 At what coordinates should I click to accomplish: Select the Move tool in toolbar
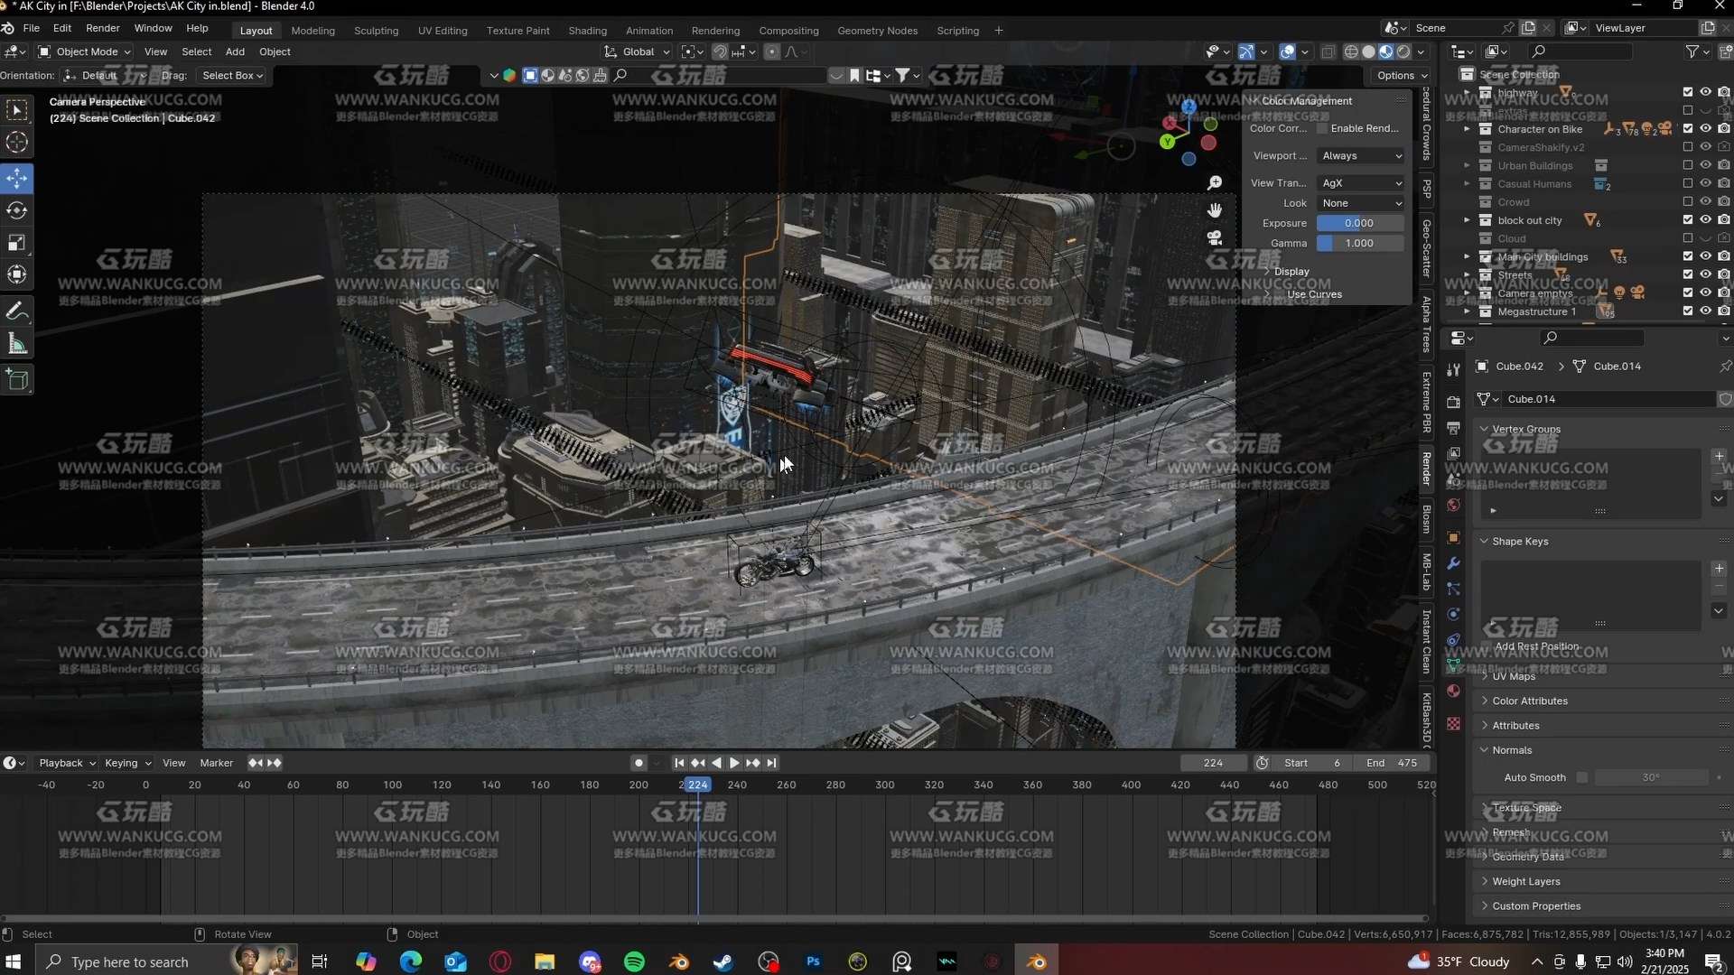(17, 178)
